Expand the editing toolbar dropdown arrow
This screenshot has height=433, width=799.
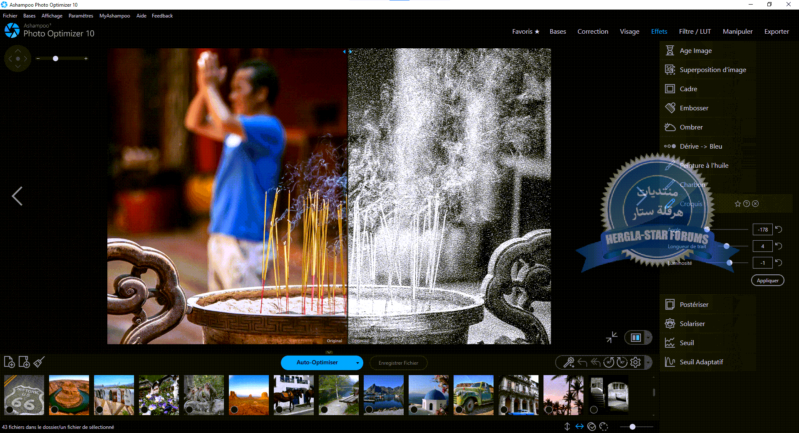coord(648,363)
